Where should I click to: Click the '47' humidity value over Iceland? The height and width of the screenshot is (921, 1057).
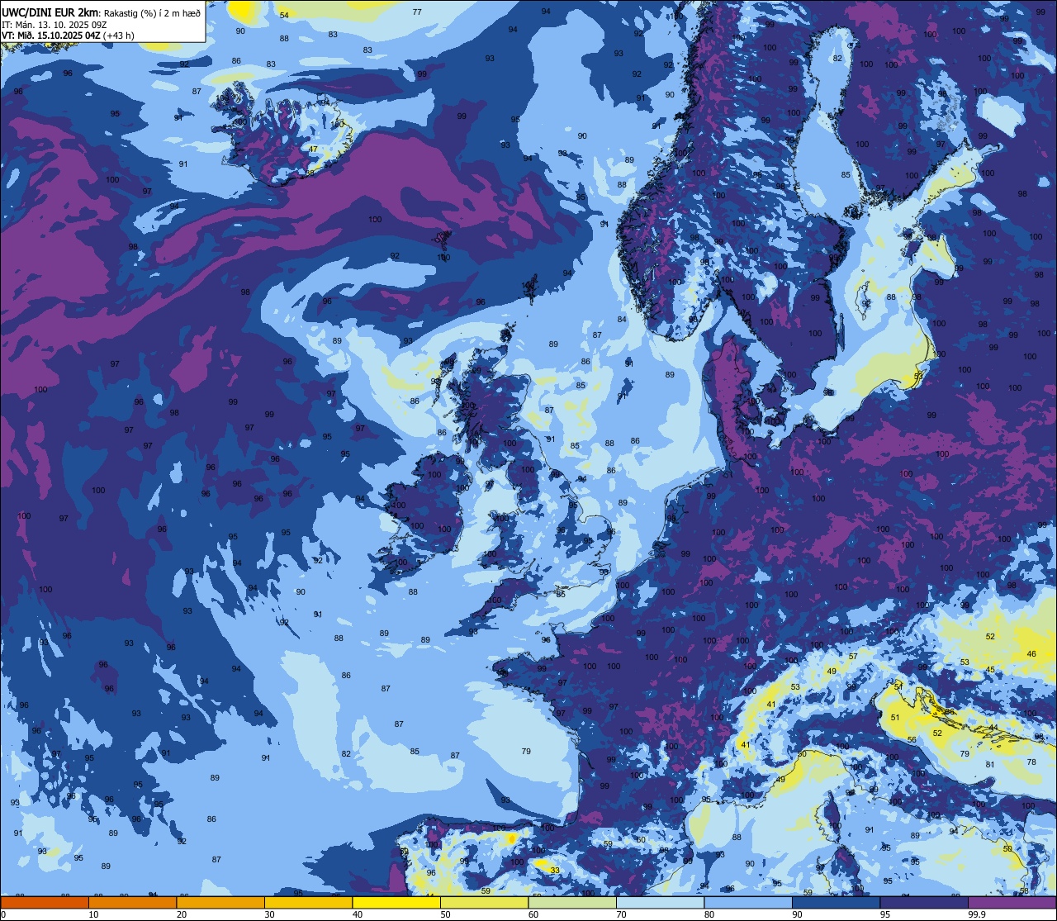tap(313, 150)
